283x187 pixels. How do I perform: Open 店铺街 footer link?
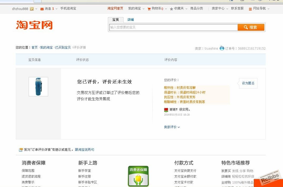click(x=226, y=176)
